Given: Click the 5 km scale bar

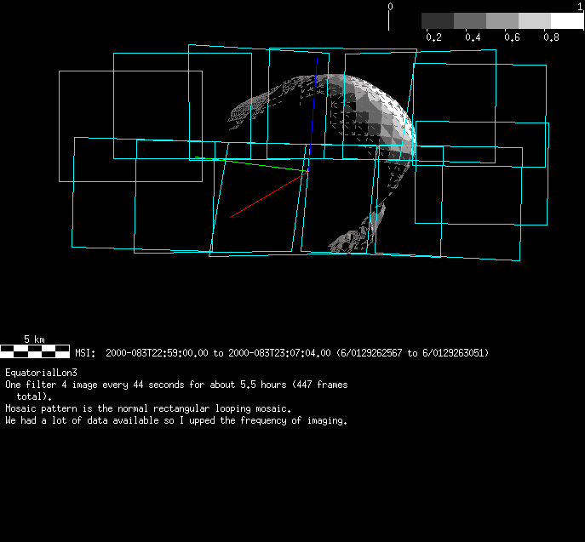Looking at the screenshot, I should tap(35, 349).
